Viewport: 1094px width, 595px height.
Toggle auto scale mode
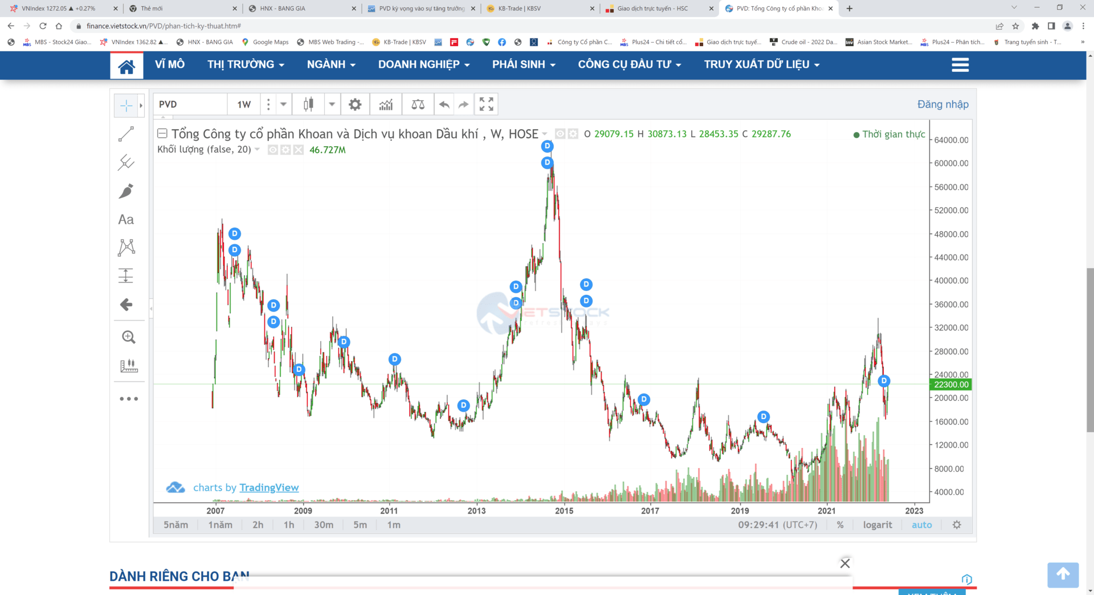point(922,525)
